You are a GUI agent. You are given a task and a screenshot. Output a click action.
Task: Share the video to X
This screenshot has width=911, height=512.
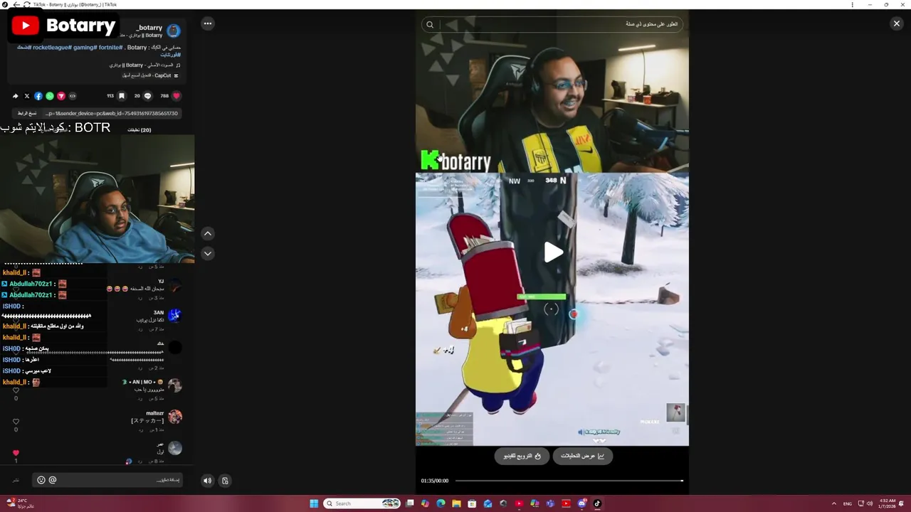tap(27, 96)
